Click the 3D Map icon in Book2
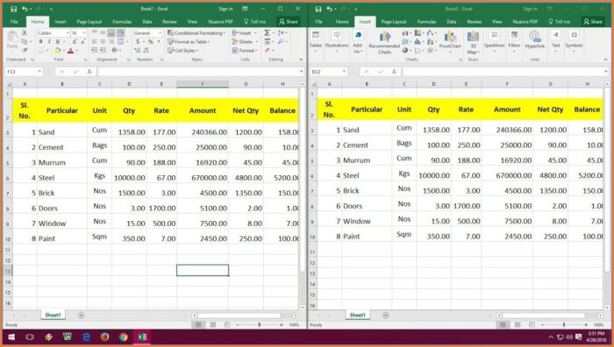614x347 pixels. (x=473, y=42)
